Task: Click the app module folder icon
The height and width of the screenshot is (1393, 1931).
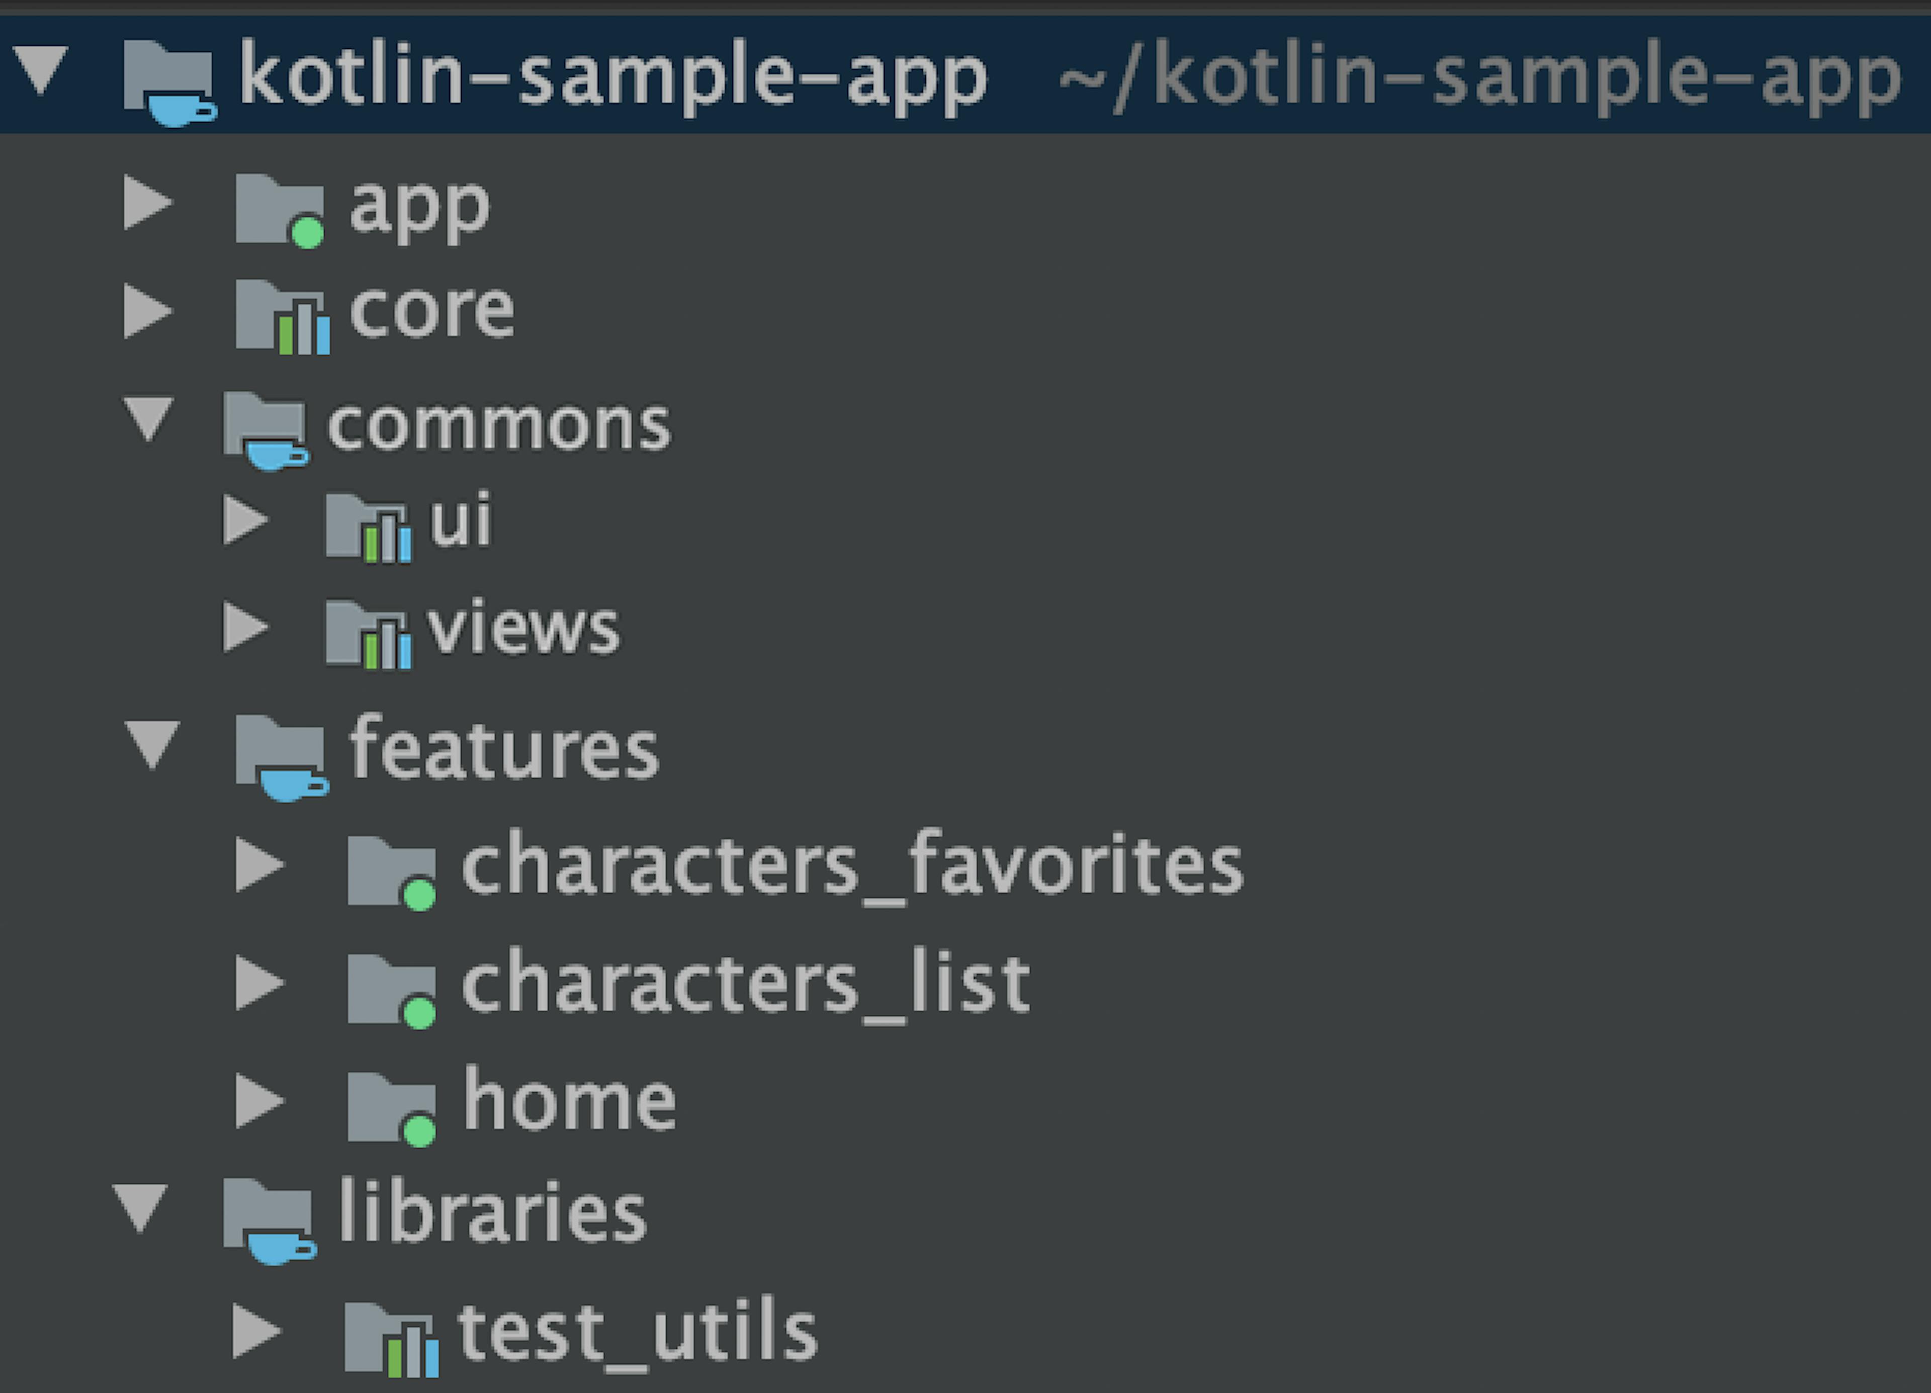Action: coord(280,211)
